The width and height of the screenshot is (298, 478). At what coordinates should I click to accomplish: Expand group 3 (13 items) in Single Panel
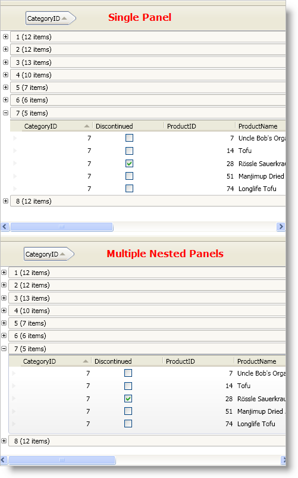(5, 62)
